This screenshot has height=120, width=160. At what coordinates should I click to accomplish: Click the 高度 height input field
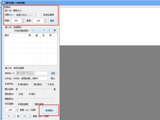pyautogui.click(x=38, y=21)
